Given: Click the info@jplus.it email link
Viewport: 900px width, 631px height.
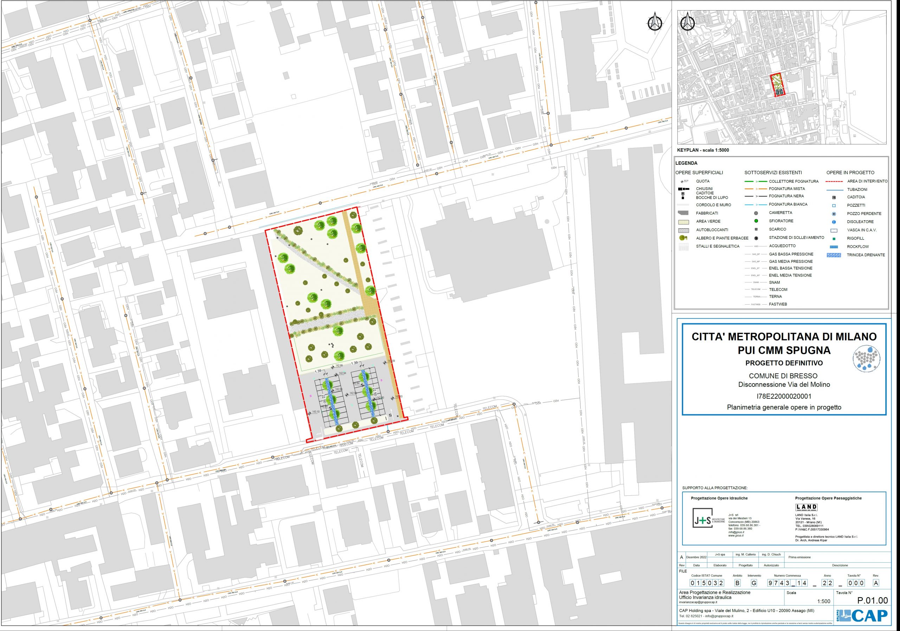Looking at the screenshot, I should click(736, 532).
